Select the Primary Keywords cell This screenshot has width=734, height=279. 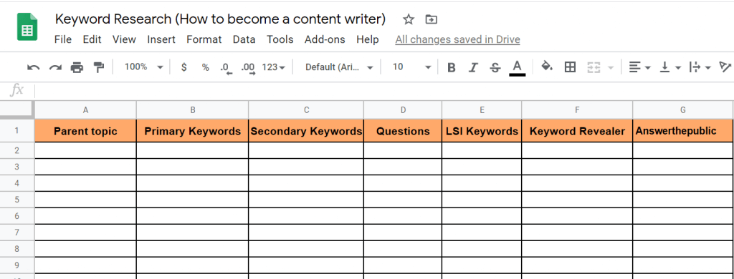point(192,131)
